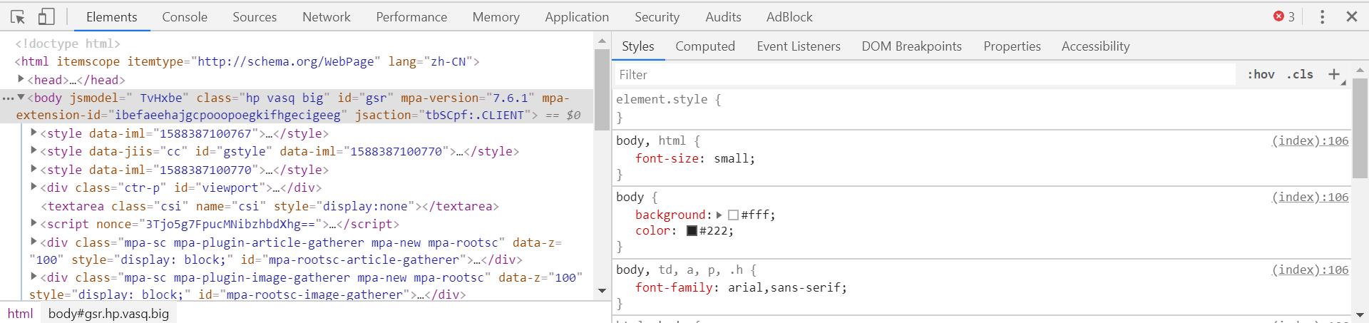Expand the mpa-rootsc-article-gatherer div node
Viewport: 1369px width, 323px height.
point(34,242)
